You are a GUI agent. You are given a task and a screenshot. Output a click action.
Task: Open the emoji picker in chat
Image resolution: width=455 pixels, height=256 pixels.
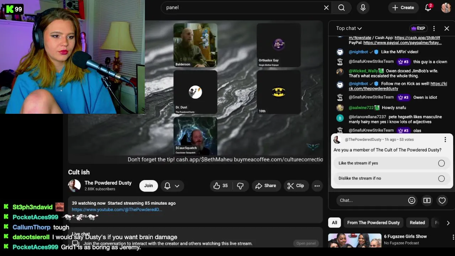coord(412,201)
